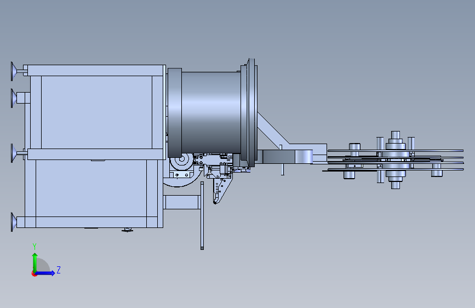Select the large cylindrical drum in the model
475x308 pixels.
pos(211,112)
